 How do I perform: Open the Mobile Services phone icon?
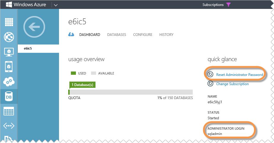[x=9, y=67]
